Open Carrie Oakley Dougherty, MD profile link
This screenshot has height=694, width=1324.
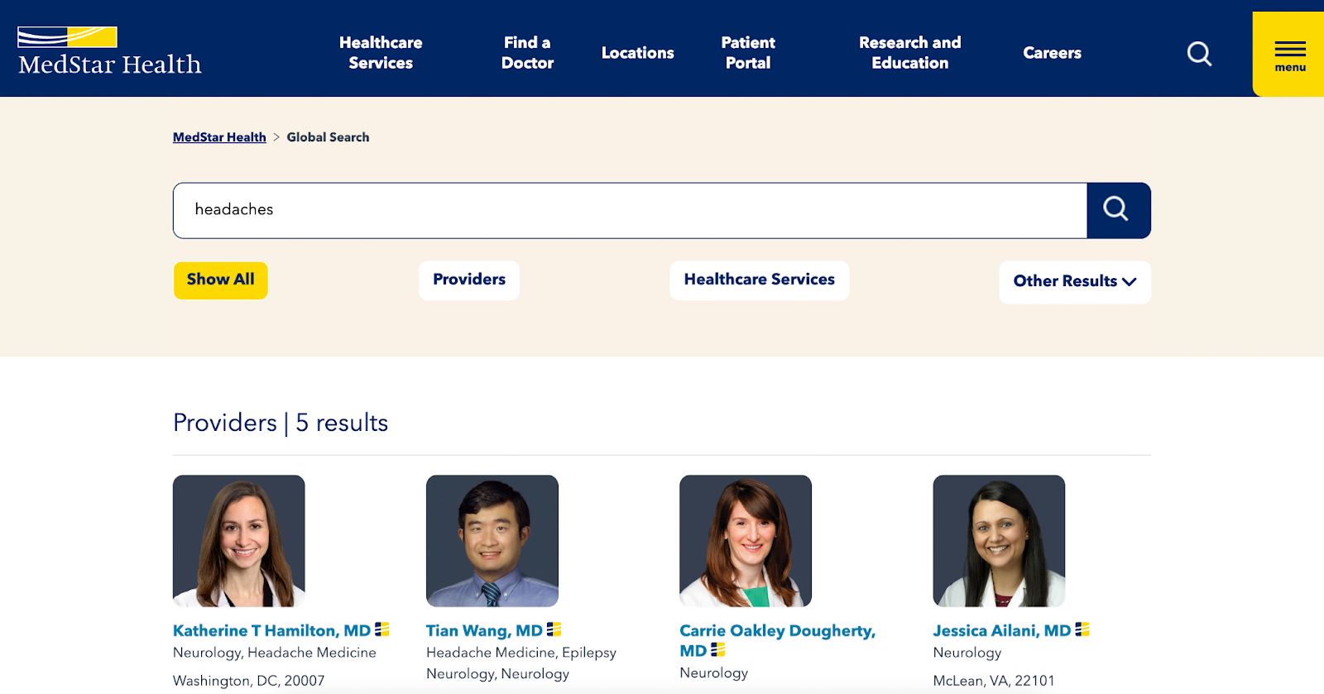pyautogui.click(x=777, y=640)
